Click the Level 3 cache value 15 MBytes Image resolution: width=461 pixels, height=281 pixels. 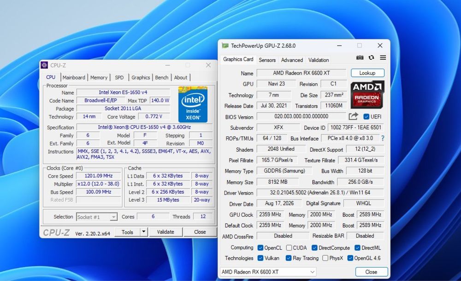click(x=168, y=200)
